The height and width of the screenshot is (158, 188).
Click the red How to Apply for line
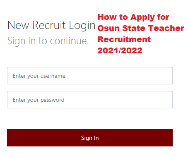(x=133, y=17)
